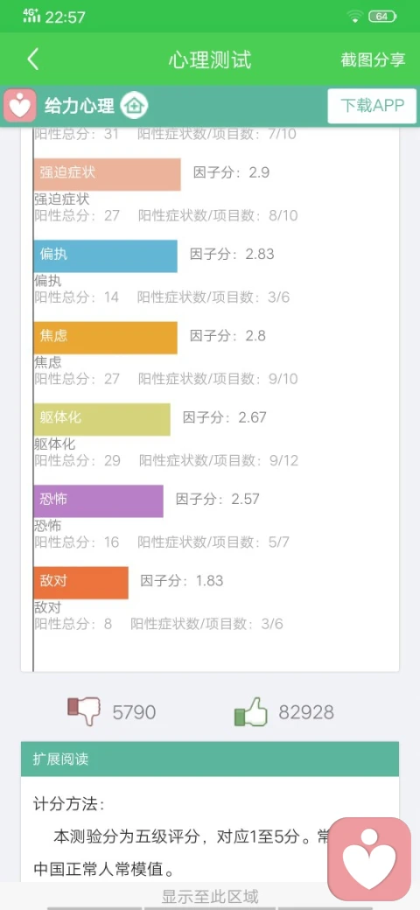The height and width of the screenshot is (910, 420).
Task: Tap the floating pink heart app icon
Action: (369, 859)
